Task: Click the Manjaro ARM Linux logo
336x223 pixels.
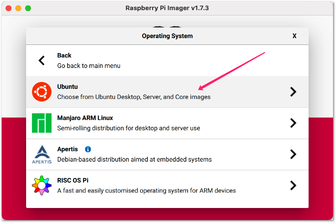Action: click(41, 123)
